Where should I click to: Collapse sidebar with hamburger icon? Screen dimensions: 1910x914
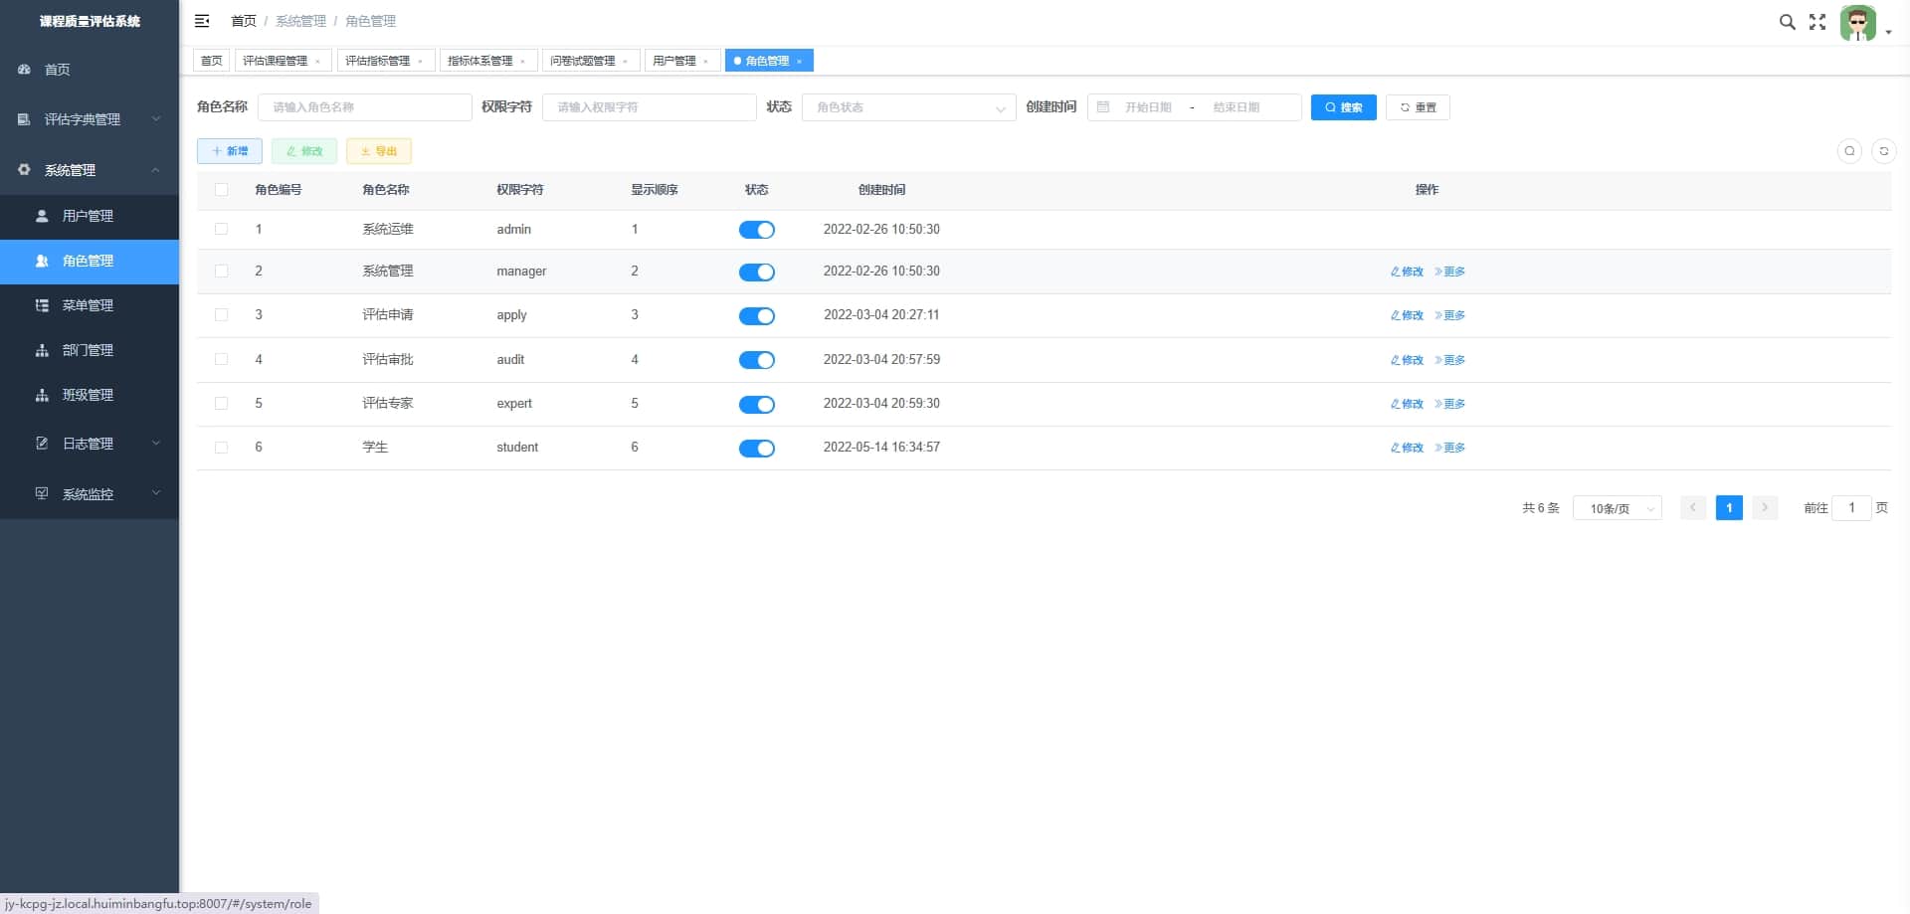202,21
